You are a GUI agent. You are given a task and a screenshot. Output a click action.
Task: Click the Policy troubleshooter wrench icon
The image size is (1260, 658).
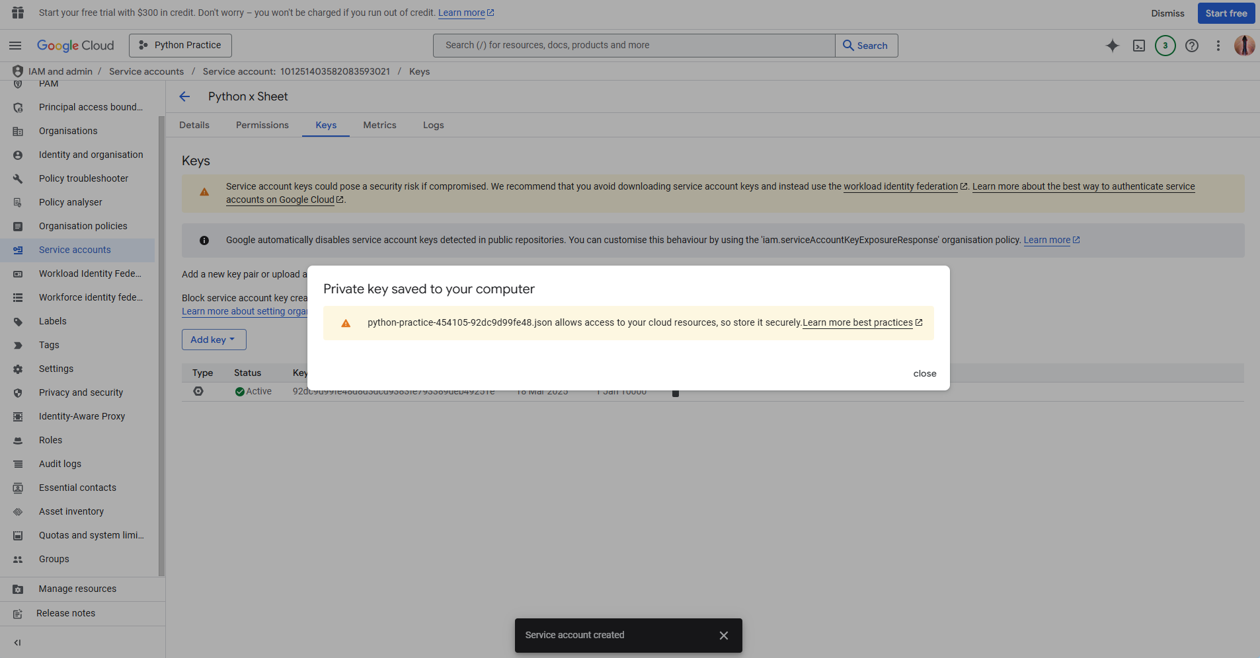tap(18, 178)
